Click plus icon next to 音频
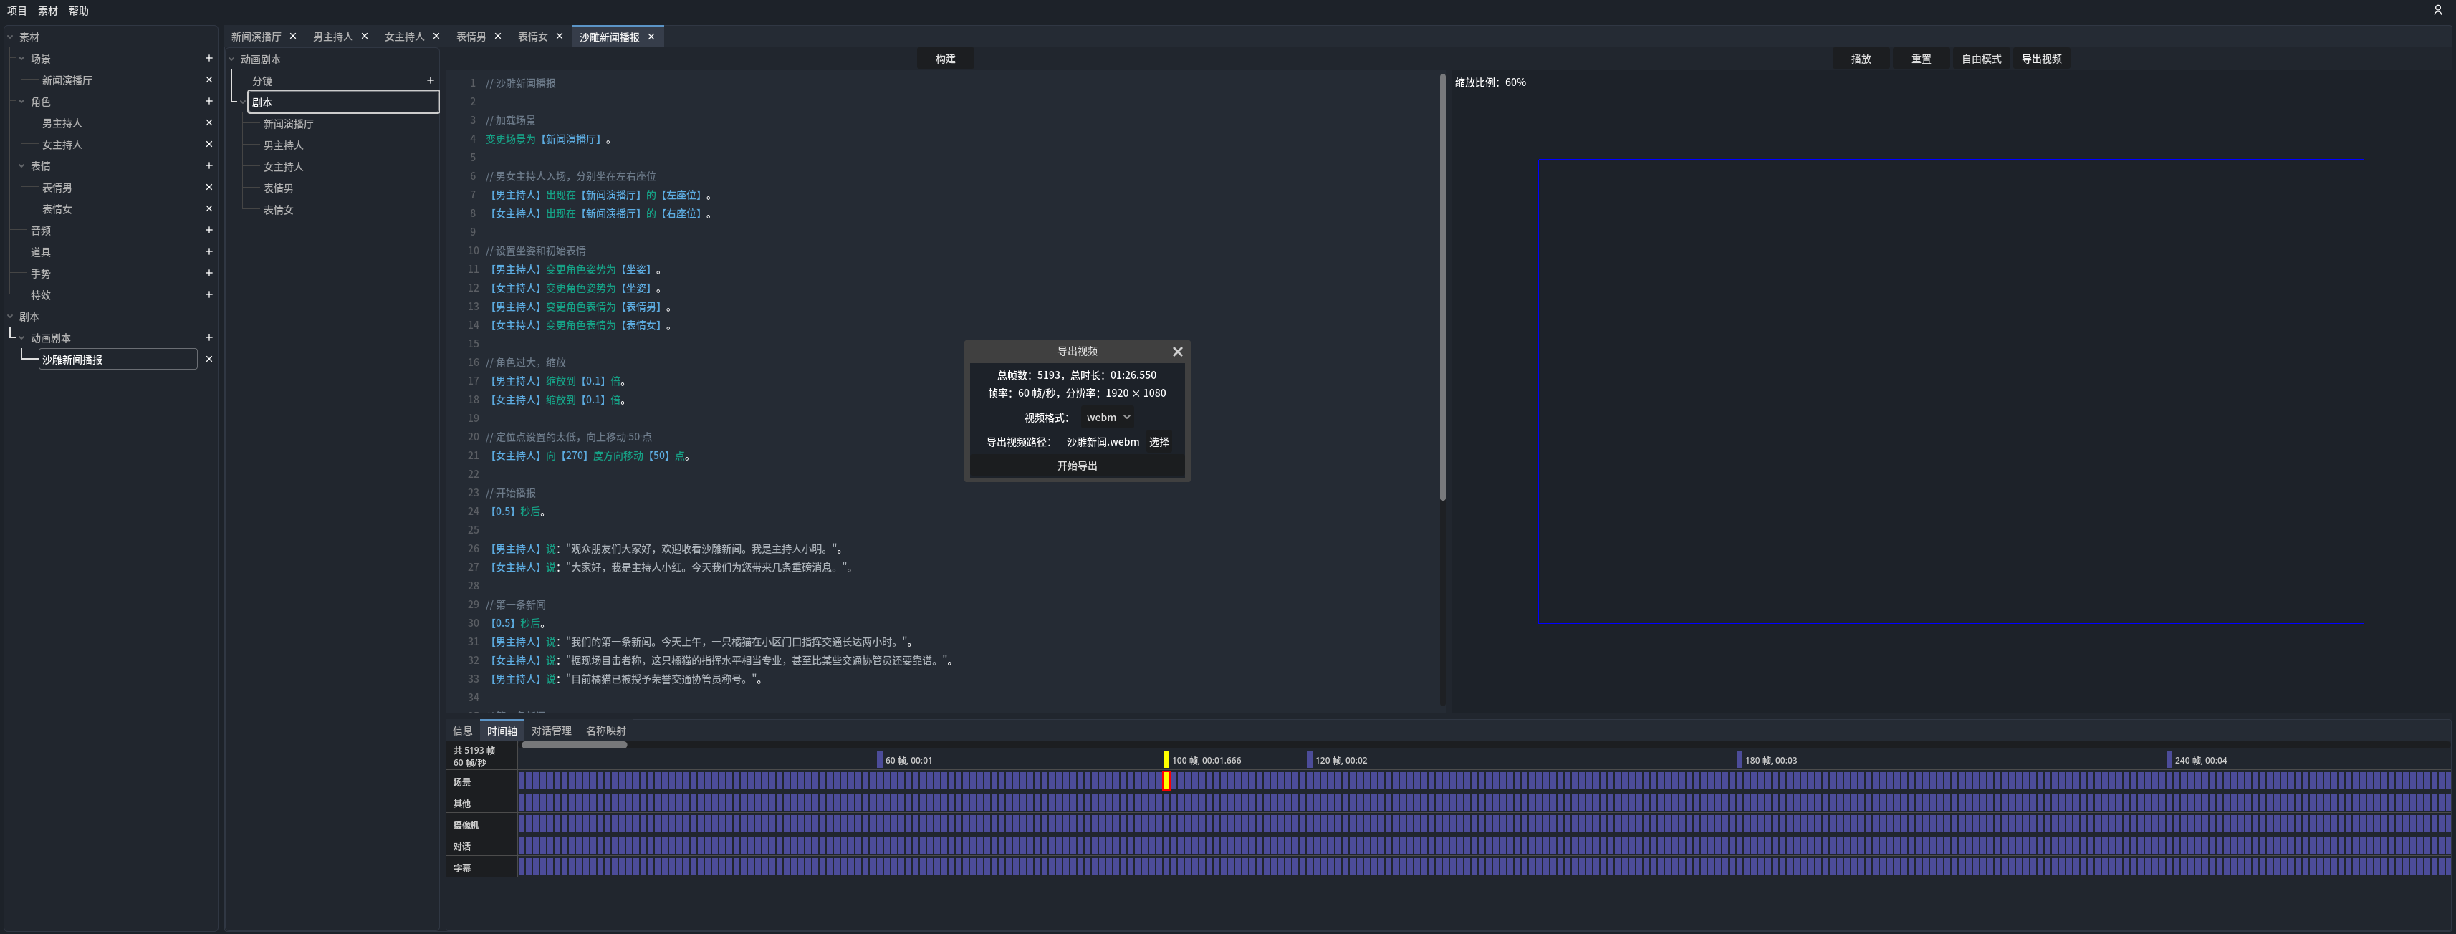 pyautogui.click(x=208, y=230)
